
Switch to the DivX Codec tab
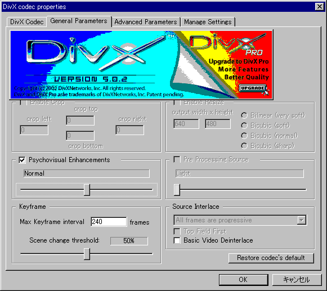(x=26, y=22)
